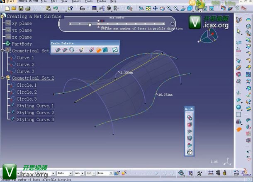Click the paint brush icon on the bottom toolbar

117,173
